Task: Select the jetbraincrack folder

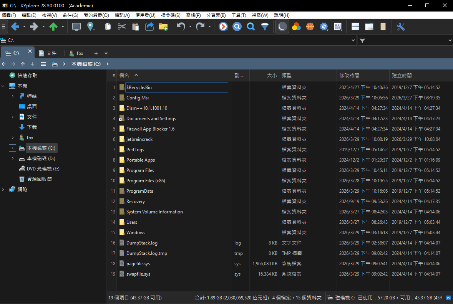Action: 139,139
